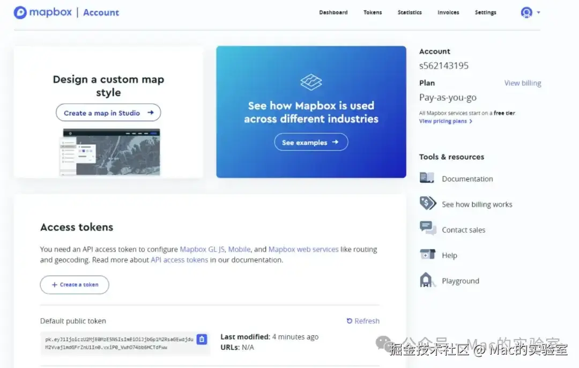The image size is (579, 368).
Task: Click the Pay-as-you-go plan text
Action: [448, 98]
